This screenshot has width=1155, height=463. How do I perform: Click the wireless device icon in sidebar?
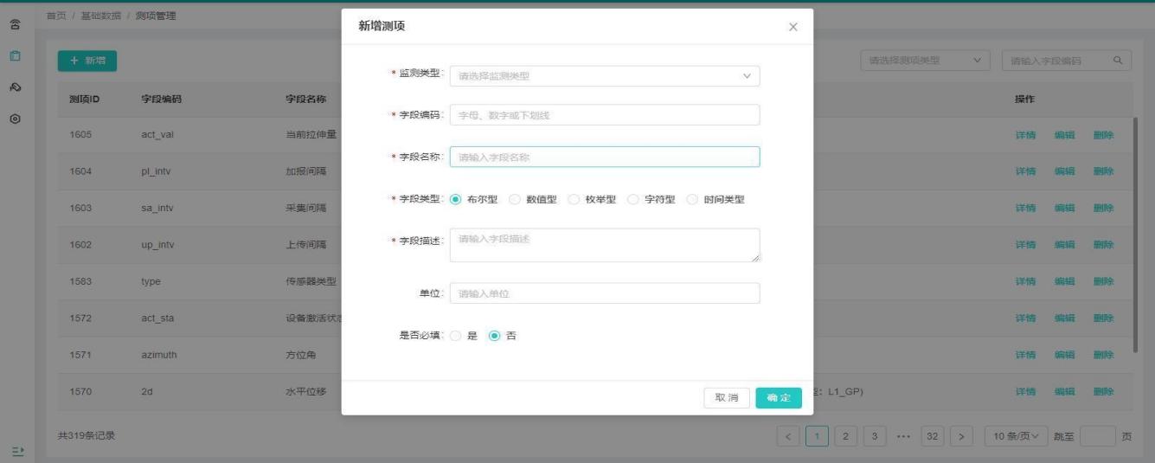tap(15, 25)
